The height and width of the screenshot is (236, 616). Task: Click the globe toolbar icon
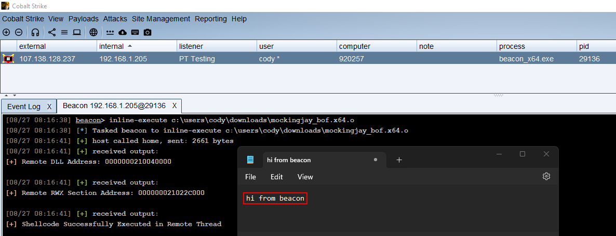[x=93, y=32]
